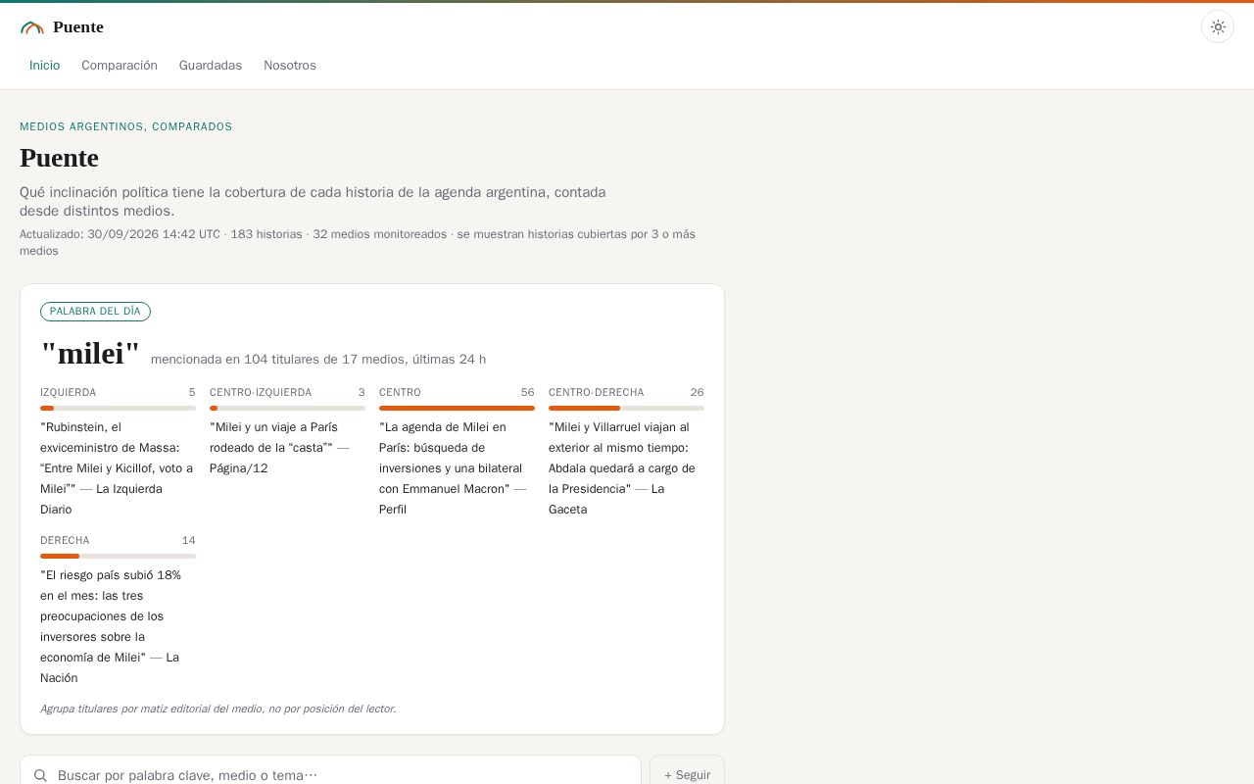
Task: Click the search magnifier icon
Action: click(x=40, y=775)
